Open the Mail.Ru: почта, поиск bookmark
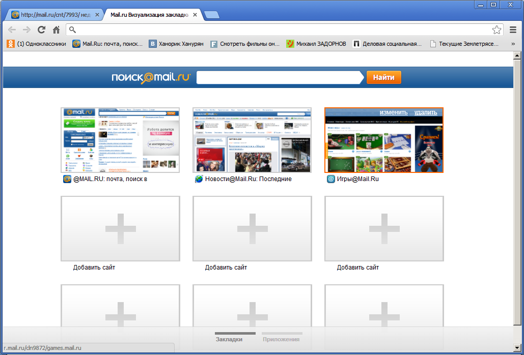Screen dimensions: 524x355 107,44
